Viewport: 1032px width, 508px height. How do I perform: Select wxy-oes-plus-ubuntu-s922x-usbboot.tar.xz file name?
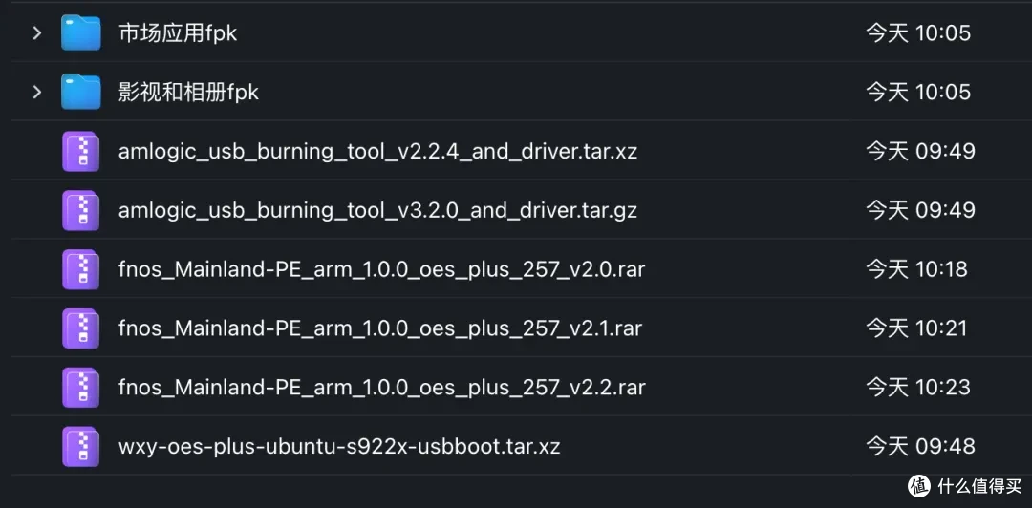(x=339, y=447)
